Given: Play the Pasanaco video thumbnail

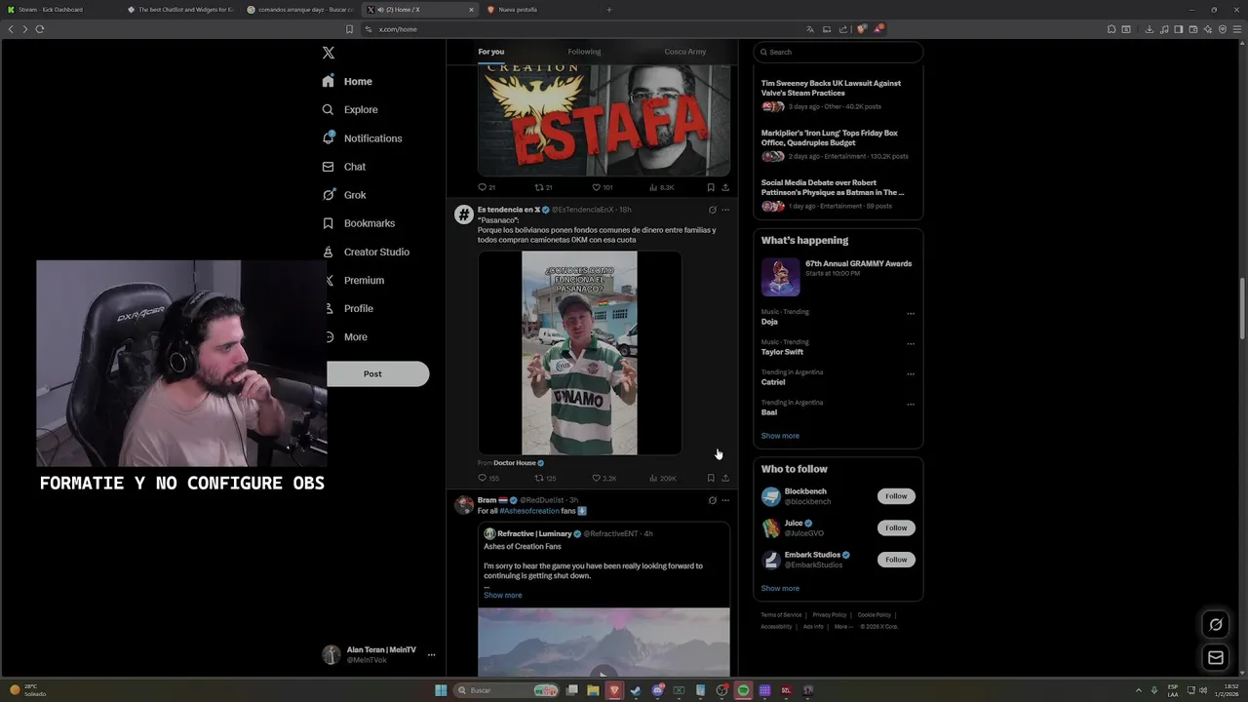Looking at the screenshot, I should [579, 353].
